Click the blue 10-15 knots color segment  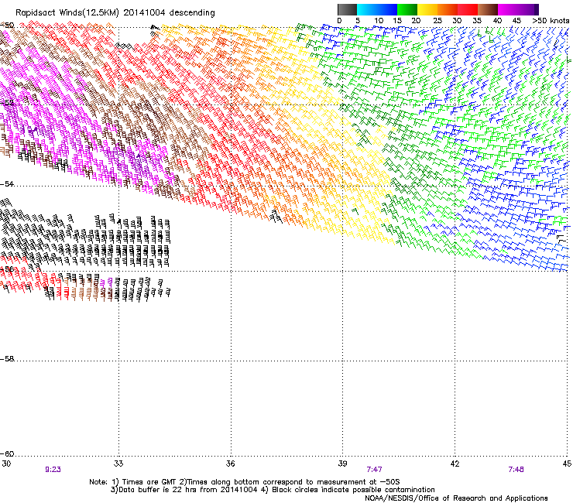pyautogui.click(x=387, y=9)
